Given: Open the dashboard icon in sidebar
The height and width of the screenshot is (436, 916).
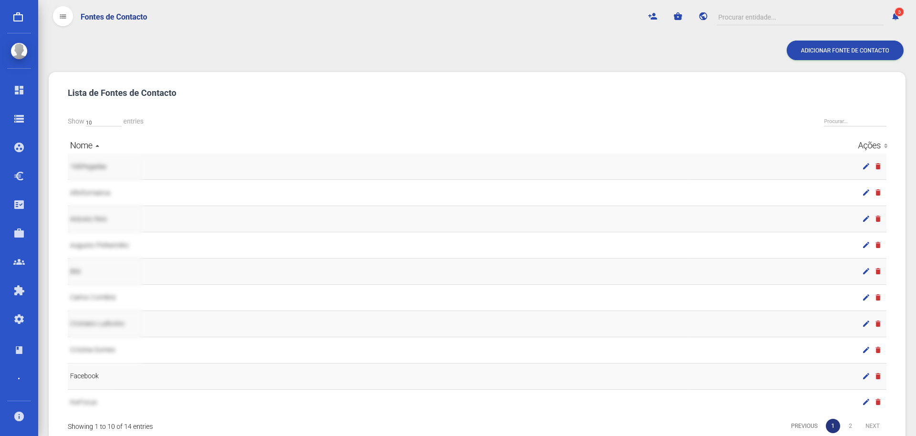Looking at the screenshot, I should (x=19, y=90).
